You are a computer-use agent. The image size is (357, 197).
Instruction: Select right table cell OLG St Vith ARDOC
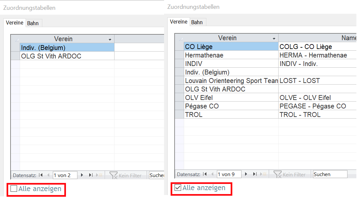click(231, 89)
